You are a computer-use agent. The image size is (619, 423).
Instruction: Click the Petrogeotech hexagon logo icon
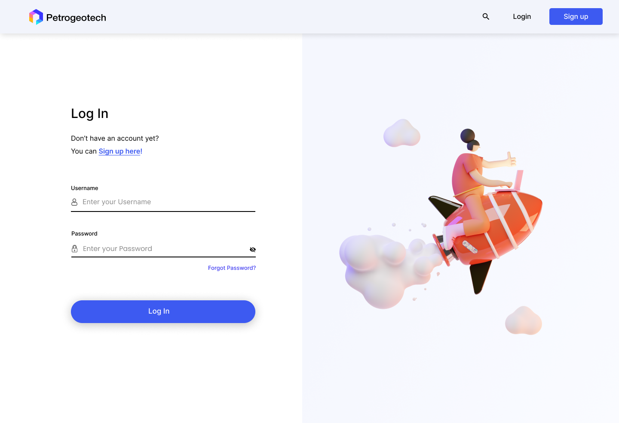point(36,17)
